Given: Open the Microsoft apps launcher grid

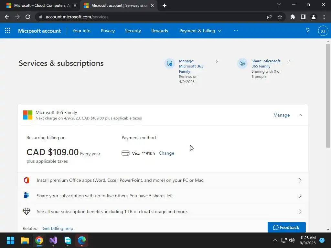Looking at the screenshot, I should click(8, 31).
